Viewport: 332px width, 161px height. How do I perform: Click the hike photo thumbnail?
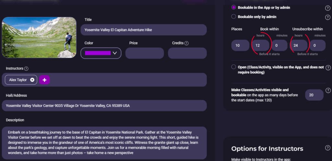pos(39,37)
